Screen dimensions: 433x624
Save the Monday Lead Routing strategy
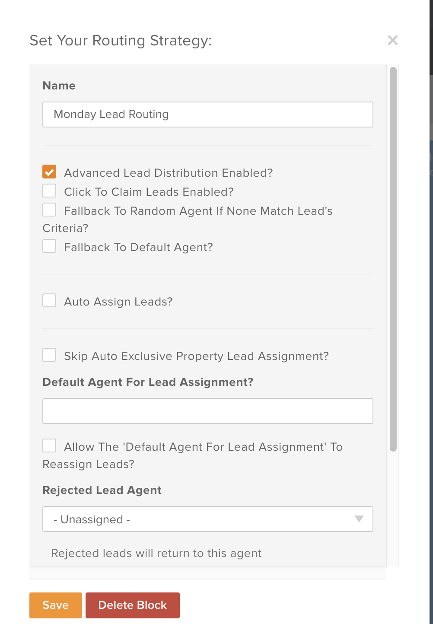point(55,605)
